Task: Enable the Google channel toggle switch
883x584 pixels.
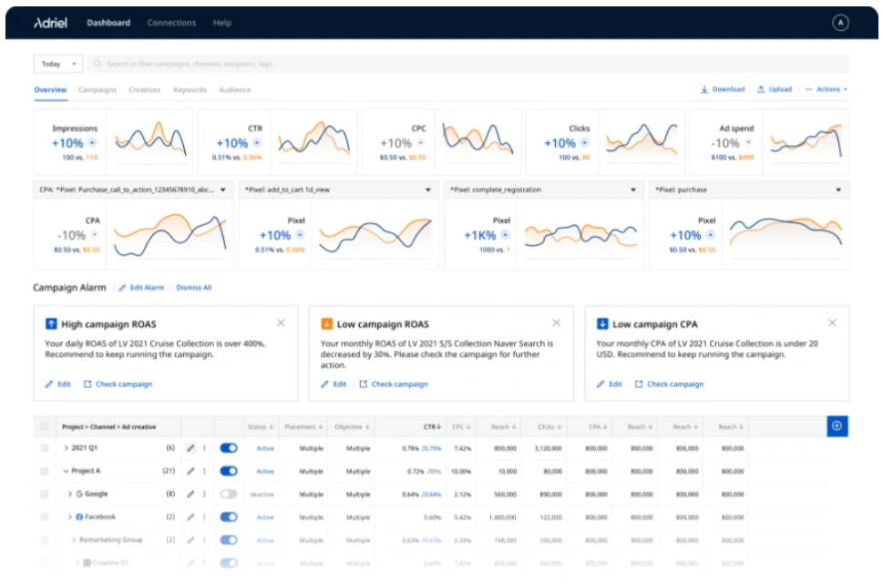Action: [229, 494]
